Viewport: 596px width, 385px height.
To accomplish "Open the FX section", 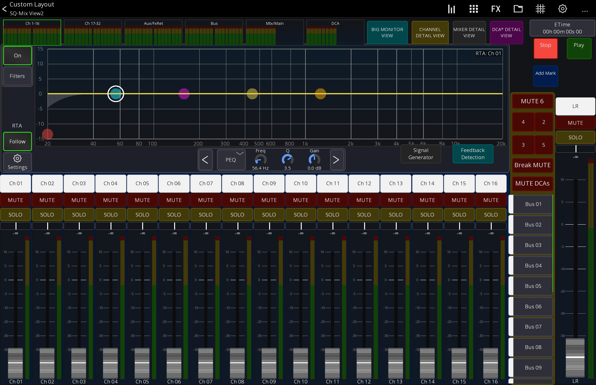I will pyautogui.click(x=496, y=9).
